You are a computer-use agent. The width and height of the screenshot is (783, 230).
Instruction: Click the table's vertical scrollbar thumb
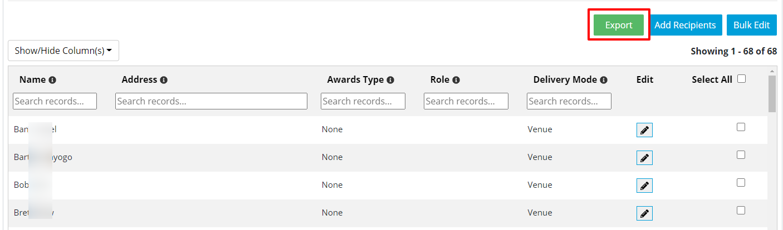tap(772, 93)
